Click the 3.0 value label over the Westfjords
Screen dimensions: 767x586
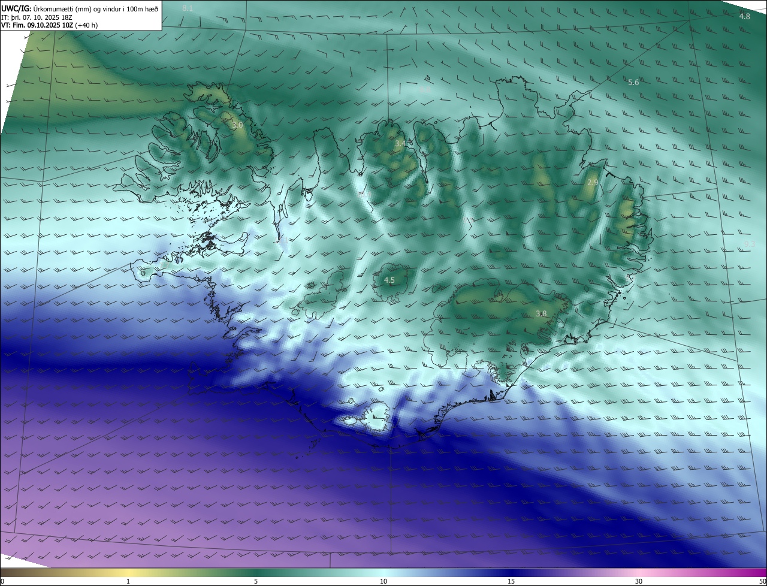pyautogui.click(x=237, y=125)
